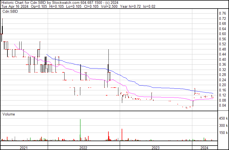Click the 'Year hi=0.72' text
Image resolution: width=229 pixels, height=150 pixels.
pyautogui.click(x=130, y=6)
